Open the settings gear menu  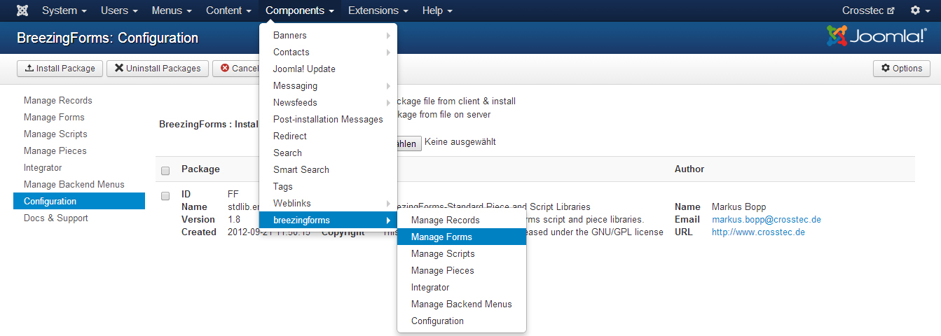[x=920, y=10]
